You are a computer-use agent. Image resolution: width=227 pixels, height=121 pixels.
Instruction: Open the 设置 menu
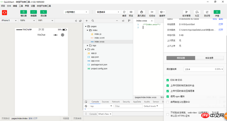(x=33, y=6)
